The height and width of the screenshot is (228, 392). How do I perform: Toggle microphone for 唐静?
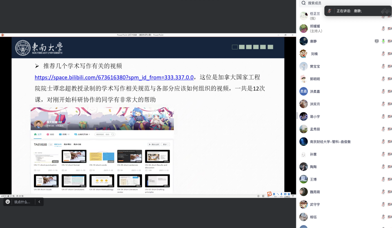(x=383, y=41)
